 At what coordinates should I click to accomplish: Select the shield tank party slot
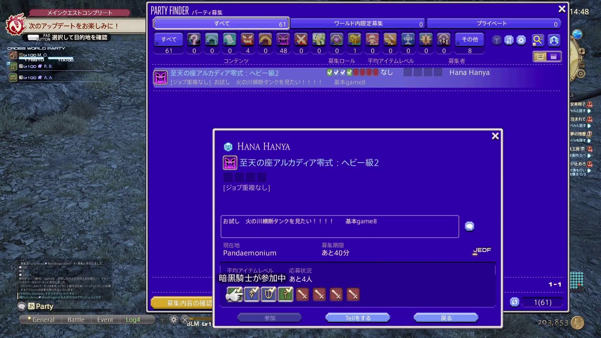pos(269,294)
